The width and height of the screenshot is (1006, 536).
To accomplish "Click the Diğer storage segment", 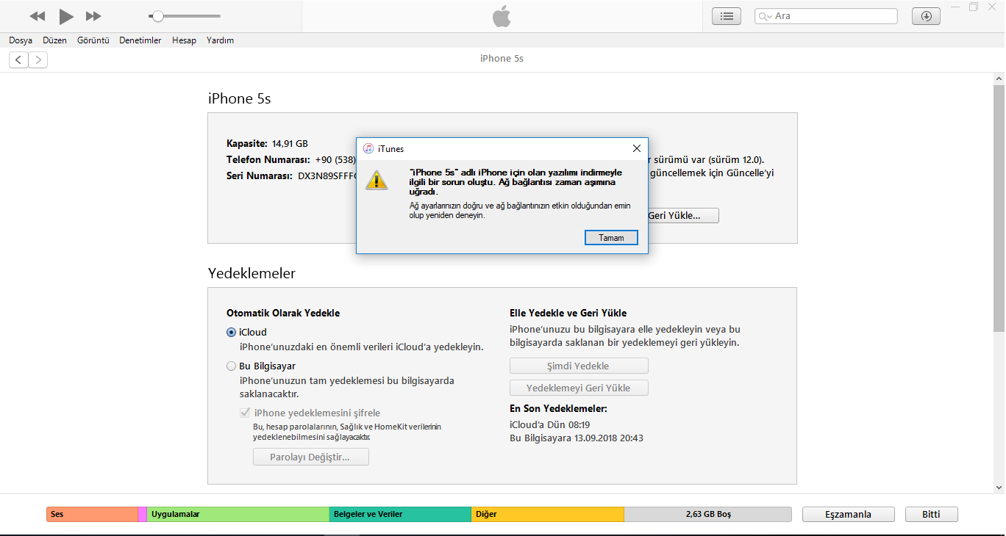I will (548, 514).
